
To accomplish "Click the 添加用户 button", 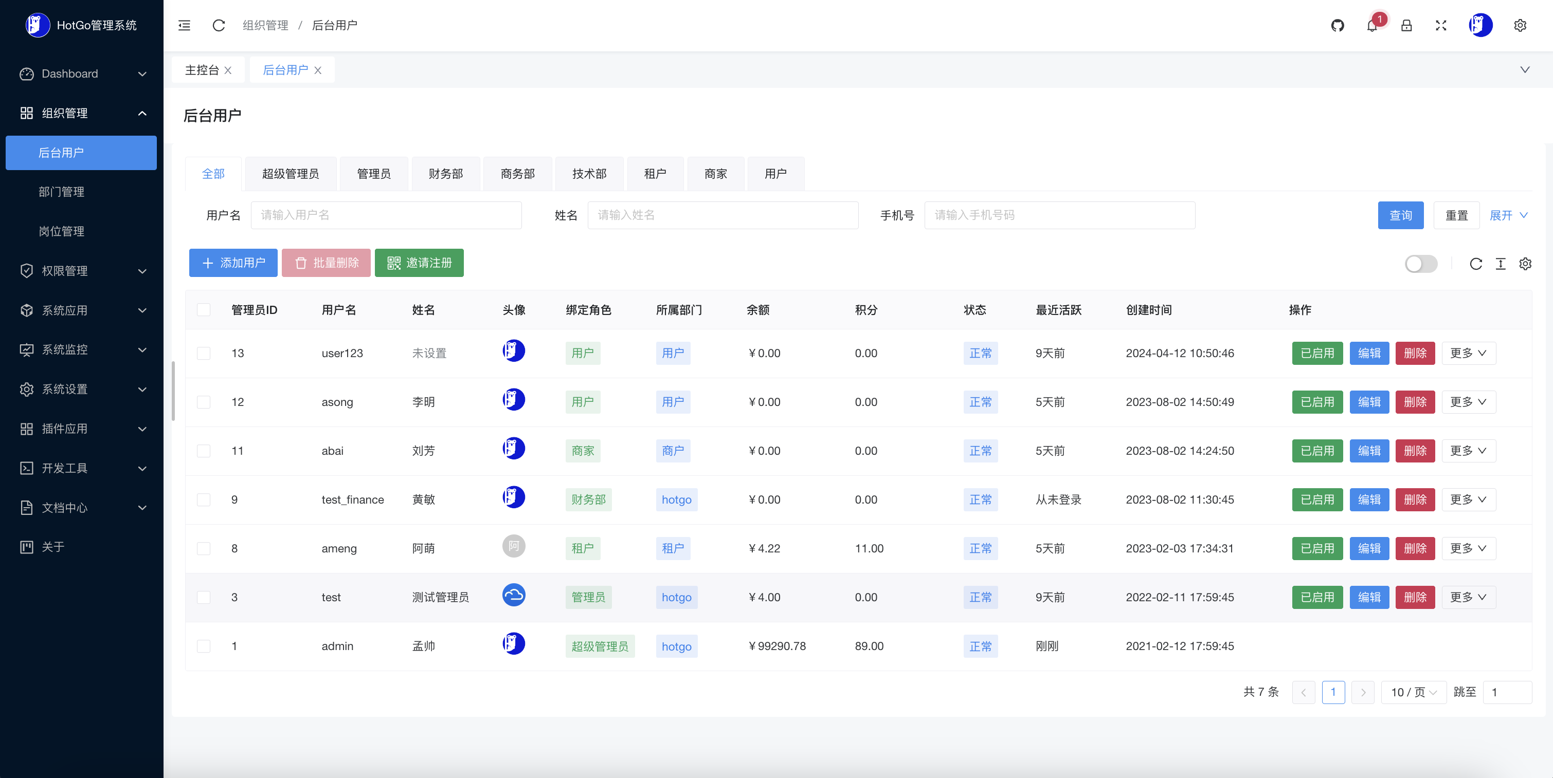I will (x=233, y=263).
